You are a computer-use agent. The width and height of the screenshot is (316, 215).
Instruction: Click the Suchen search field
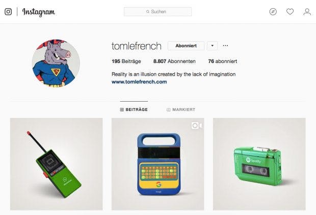click(x=158, y=12)
